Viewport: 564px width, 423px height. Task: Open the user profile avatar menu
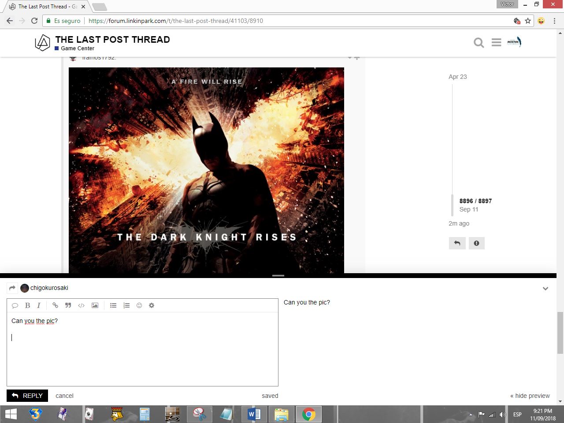click(514, 42)
